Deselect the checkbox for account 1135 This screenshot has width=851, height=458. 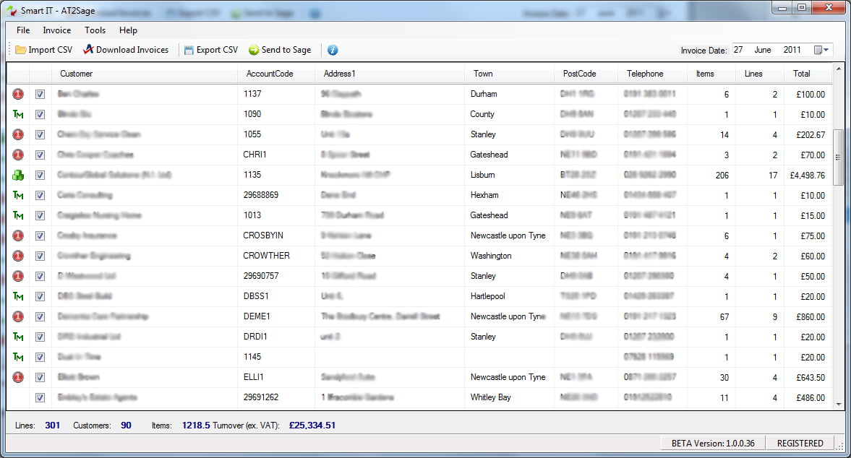(40, 175)
